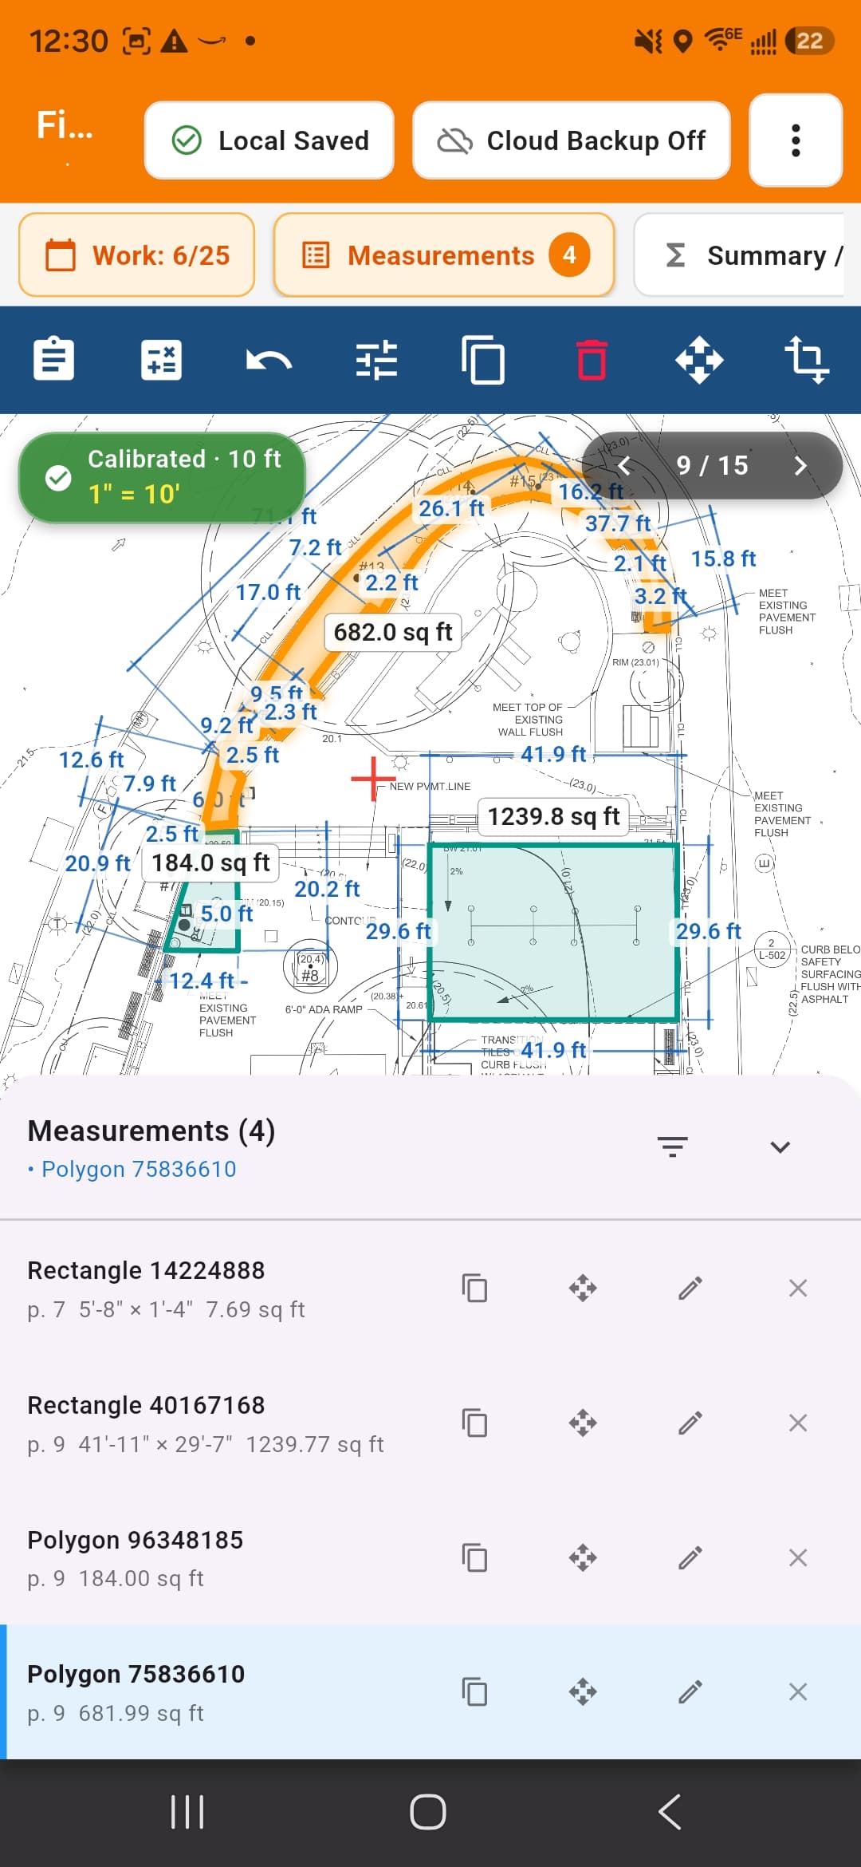Tap the 9 / 15 page indicator

click(x=712, y=466)
